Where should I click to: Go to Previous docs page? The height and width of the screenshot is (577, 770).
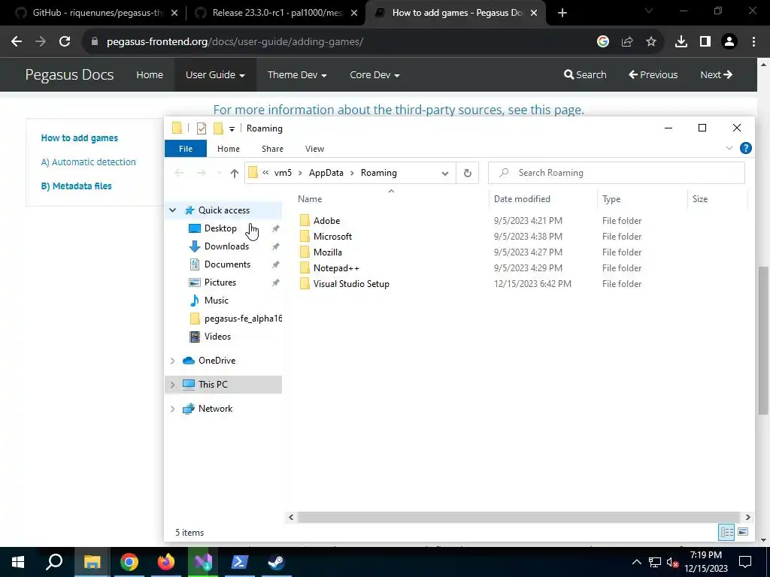(653, 74)
